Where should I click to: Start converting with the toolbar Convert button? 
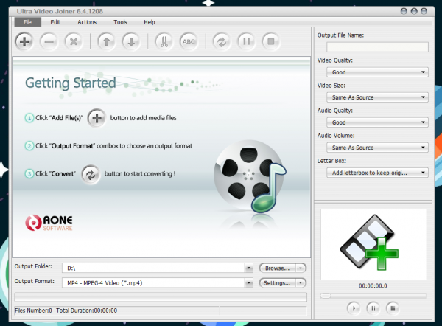click(x=222, y=41)
